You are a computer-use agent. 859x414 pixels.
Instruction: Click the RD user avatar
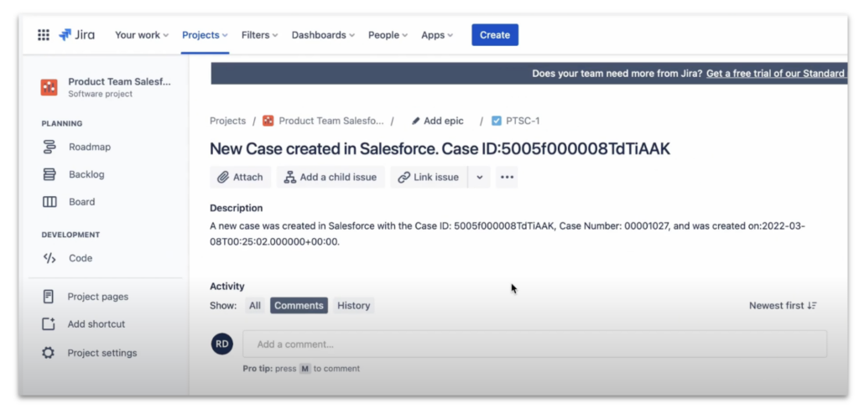(221, 344)
